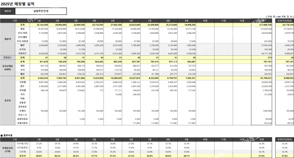Select the 1월 column header in sales table
The height and width of the screenshot is (158, 294).
[x=39, y=21]
